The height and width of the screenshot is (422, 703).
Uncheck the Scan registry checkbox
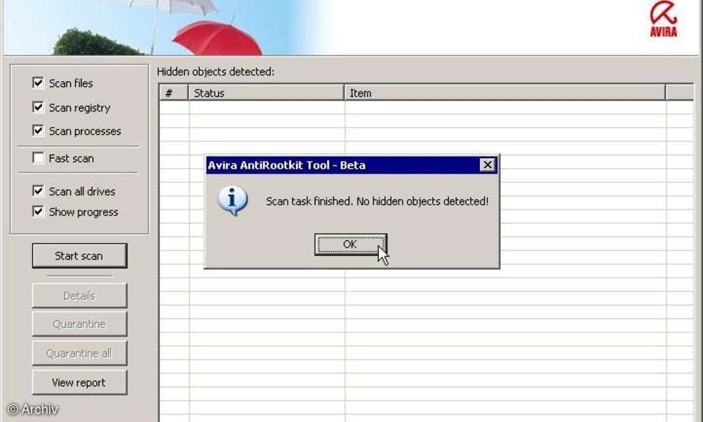(x=38, y=107)
